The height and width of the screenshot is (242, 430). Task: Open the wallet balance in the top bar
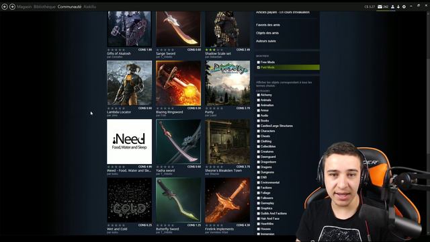point(370,7)
